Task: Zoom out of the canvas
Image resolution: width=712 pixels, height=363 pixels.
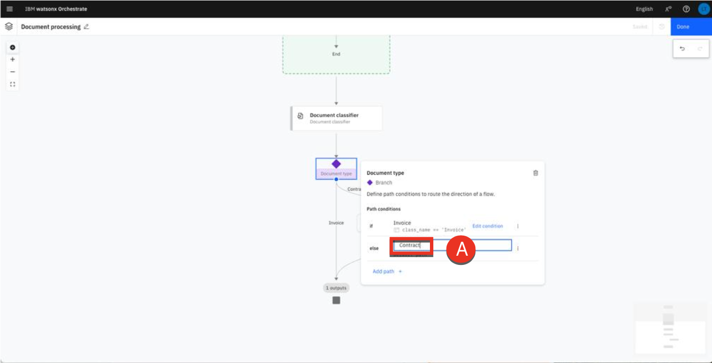Action: pyautogui.click(x=13, y=72)
